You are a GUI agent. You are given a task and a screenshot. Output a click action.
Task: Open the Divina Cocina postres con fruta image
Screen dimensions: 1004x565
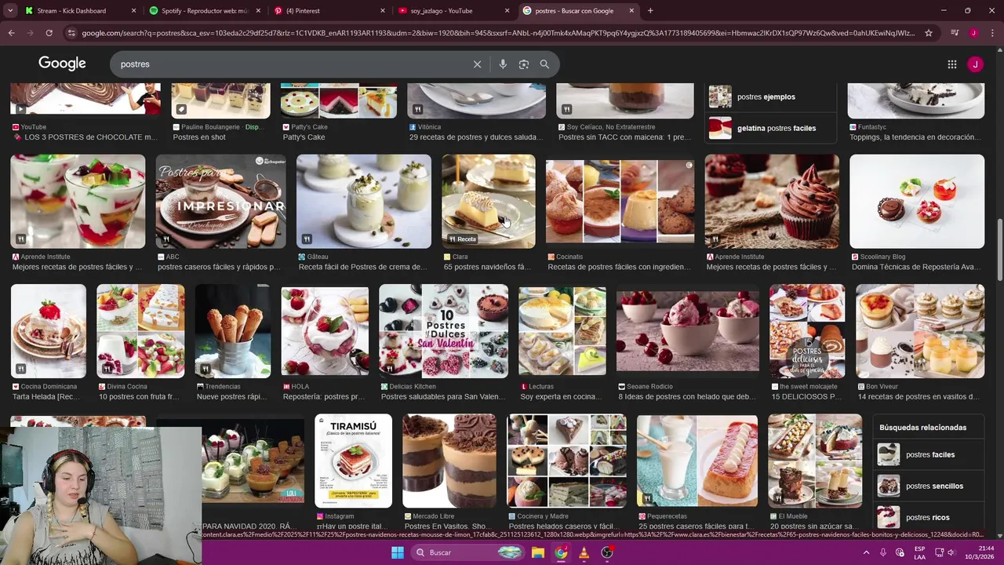140,331
